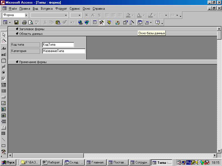The height and width of the screenshot is (166, 222).
Task: Toggle Control Wizards in the toolbox
Action: click(x=4, y=41)
